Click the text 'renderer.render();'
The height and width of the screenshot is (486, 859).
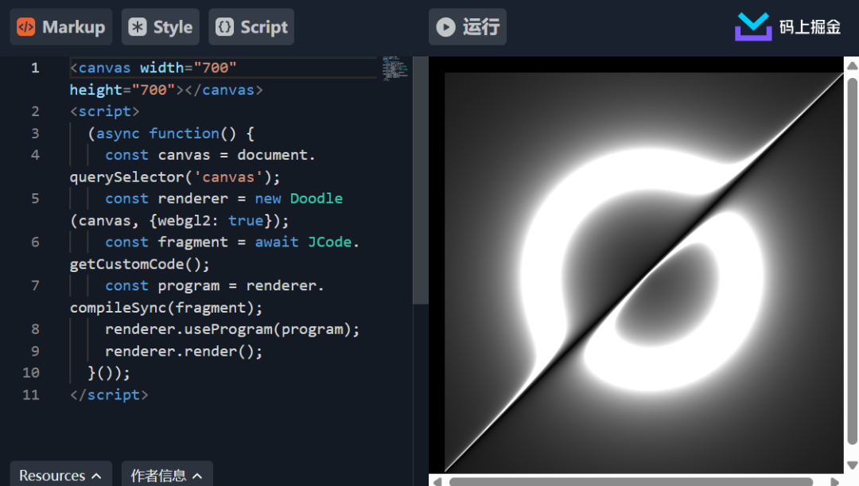[184, 352]
